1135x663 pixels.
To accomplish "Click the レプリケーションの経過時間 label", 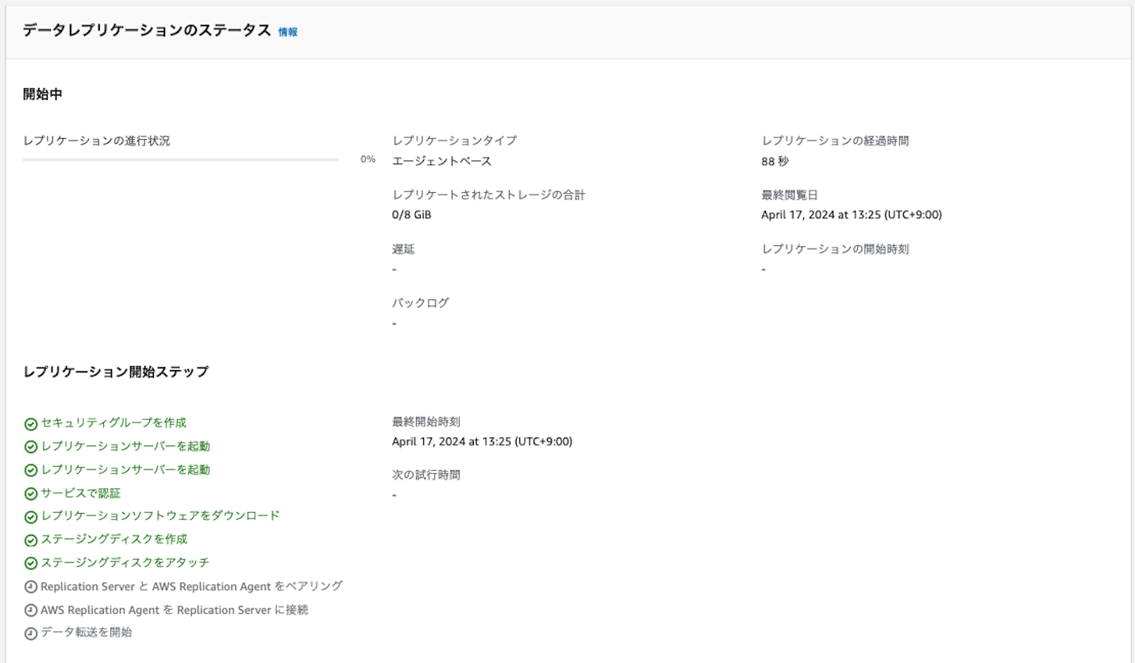I will (x=835, y=141).
